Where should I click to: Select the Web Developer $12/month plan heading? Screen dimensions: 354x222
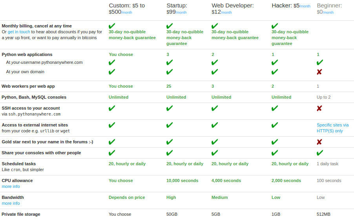coord(233,9)
